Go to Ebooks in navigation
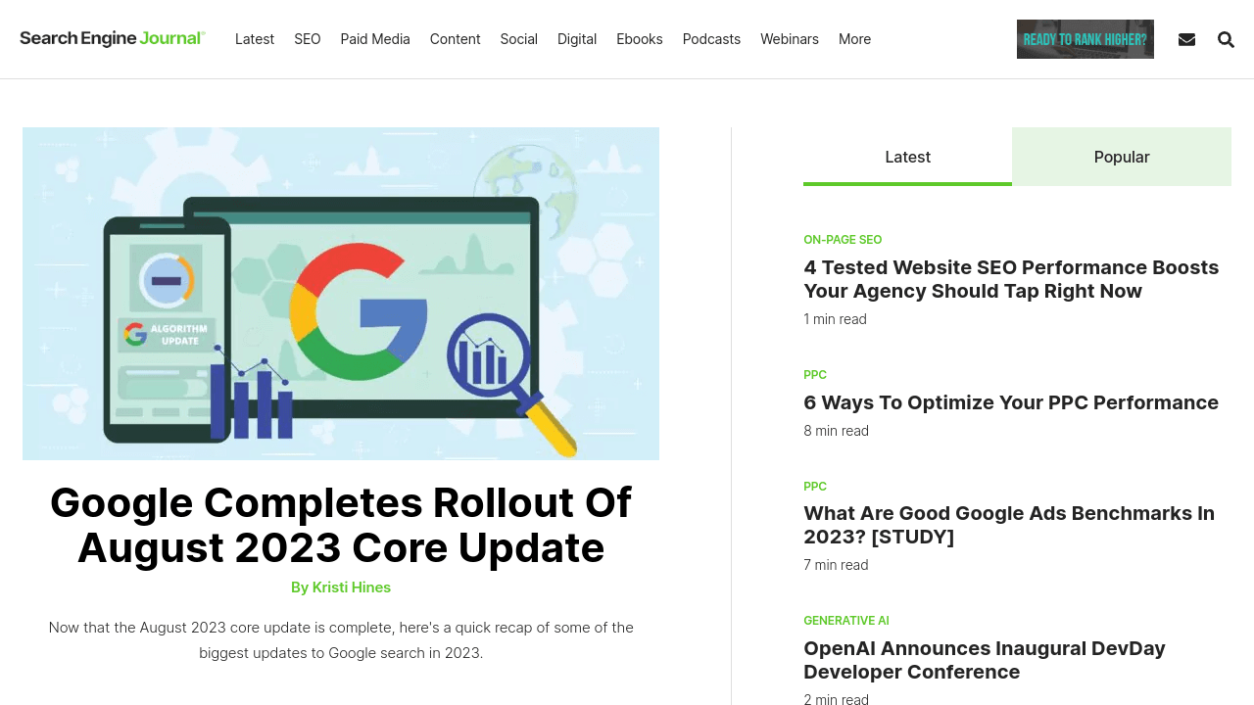Viewport: 1254px width, 705px height. coord(640,39)
